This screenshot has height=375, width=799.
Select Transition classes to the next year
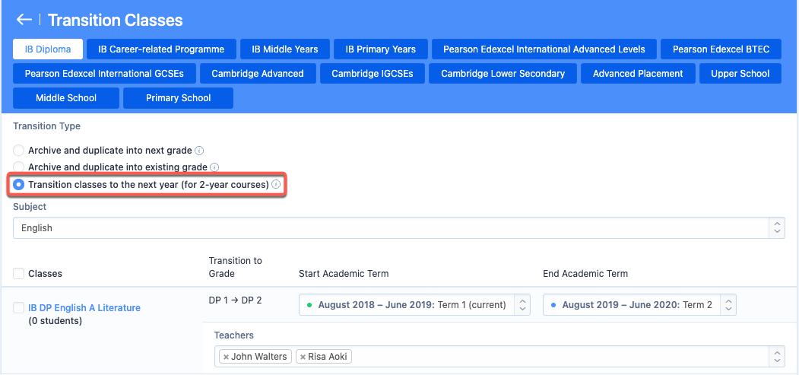point(18,184)
